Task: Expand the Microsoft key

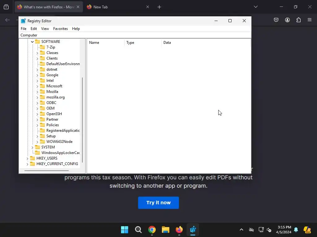Action: click(37, 86)
